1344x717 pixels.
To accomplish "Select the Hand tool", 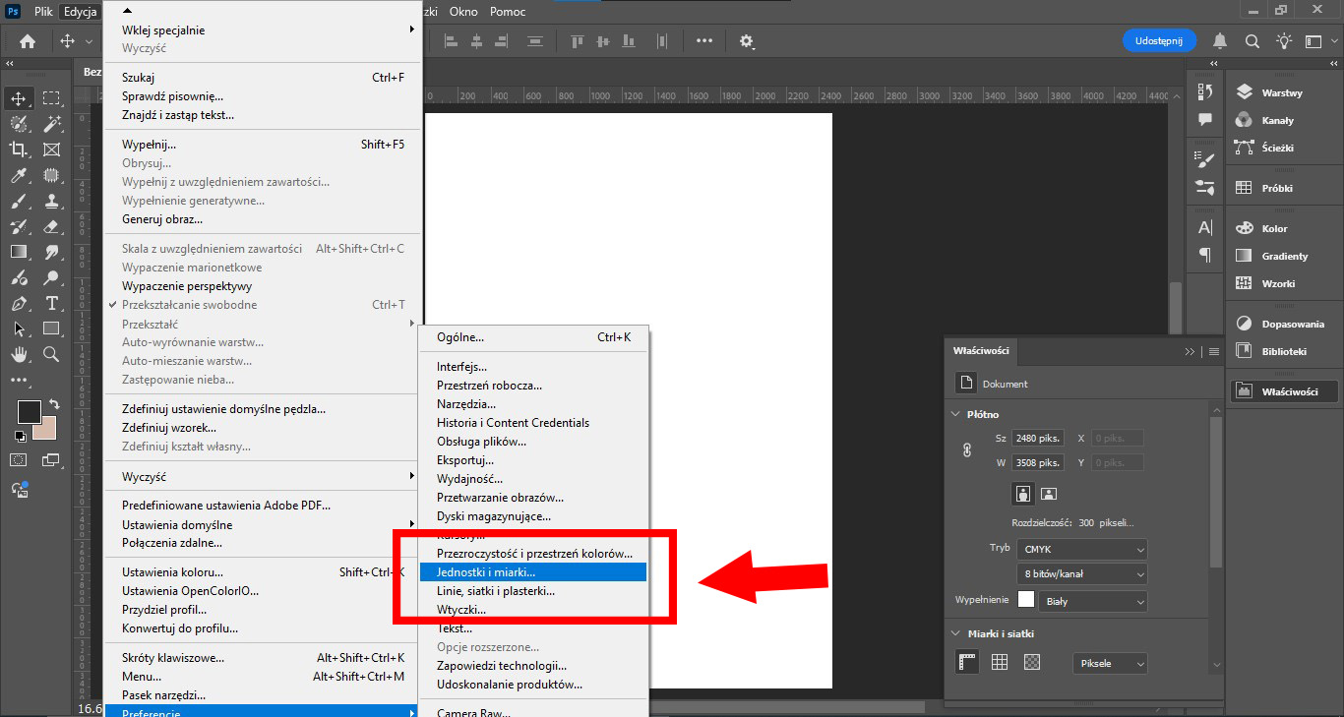I will (x=19, y=354).
